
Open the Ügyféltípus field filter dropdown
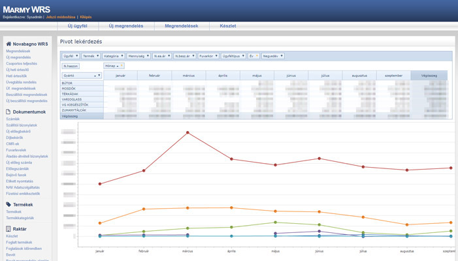243,56
